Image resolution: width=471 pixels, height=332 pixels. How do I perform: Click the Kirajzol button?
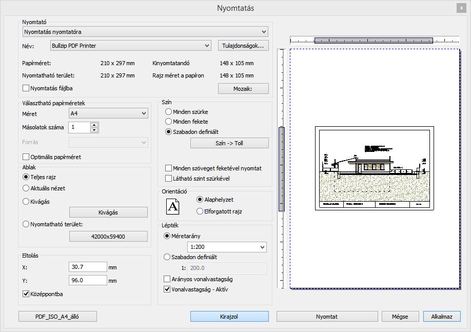click(229, 317)
